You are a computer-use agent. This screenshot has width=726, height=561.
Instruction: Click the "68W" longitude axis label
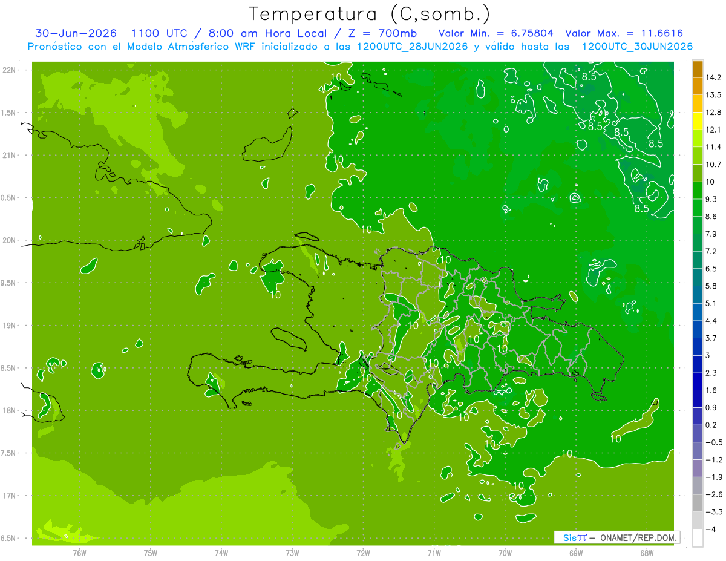(647, 553)
